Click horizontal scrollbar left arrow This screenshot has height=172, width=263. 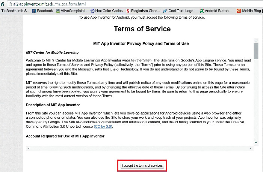click(28, 148)
